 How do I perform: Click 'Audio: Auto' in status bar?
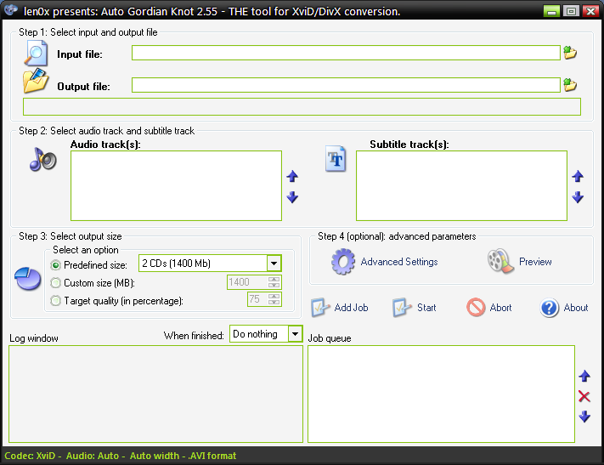click(93, 456)
